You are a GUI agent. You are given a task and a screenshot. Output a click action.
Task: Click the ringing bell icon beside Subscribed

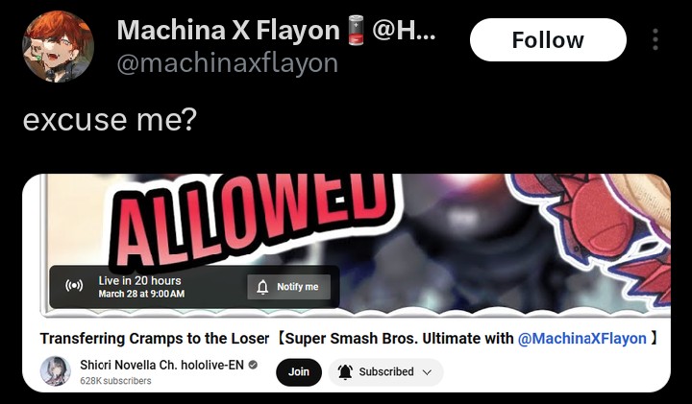pos(345,371)
